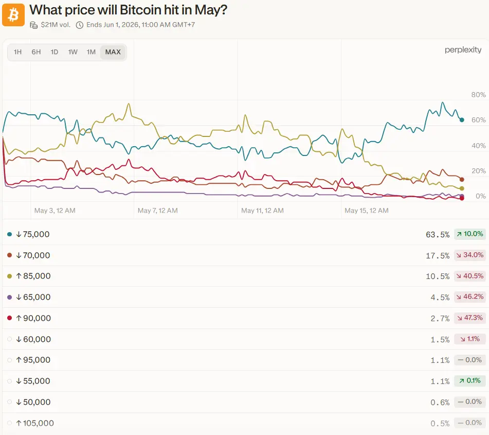Toggle the ↓60,000 series circle on

point(9,339)
